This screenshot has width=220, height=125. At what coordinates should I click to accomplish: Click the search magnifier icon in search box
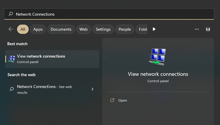(11, 14)
